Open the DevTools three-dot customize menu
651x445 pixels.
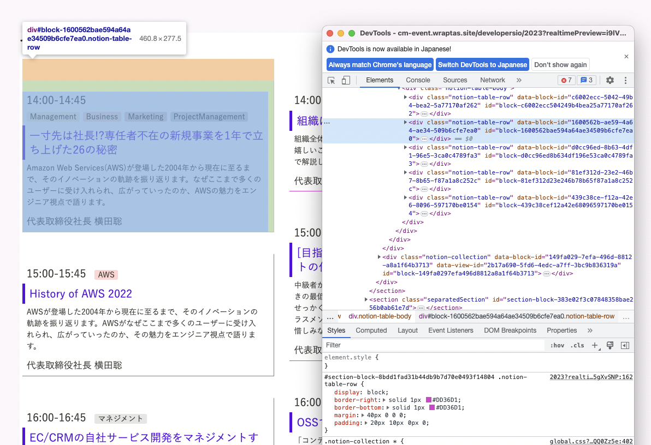(625, 81)
